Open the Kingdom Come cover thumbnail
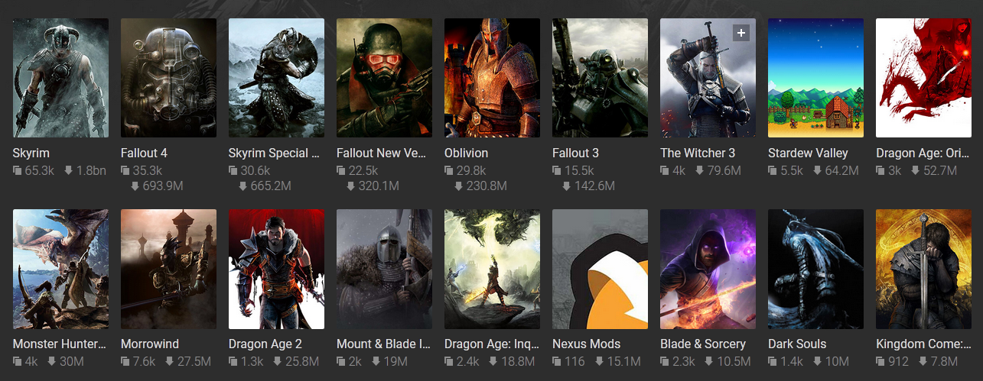 pos(923,269)
